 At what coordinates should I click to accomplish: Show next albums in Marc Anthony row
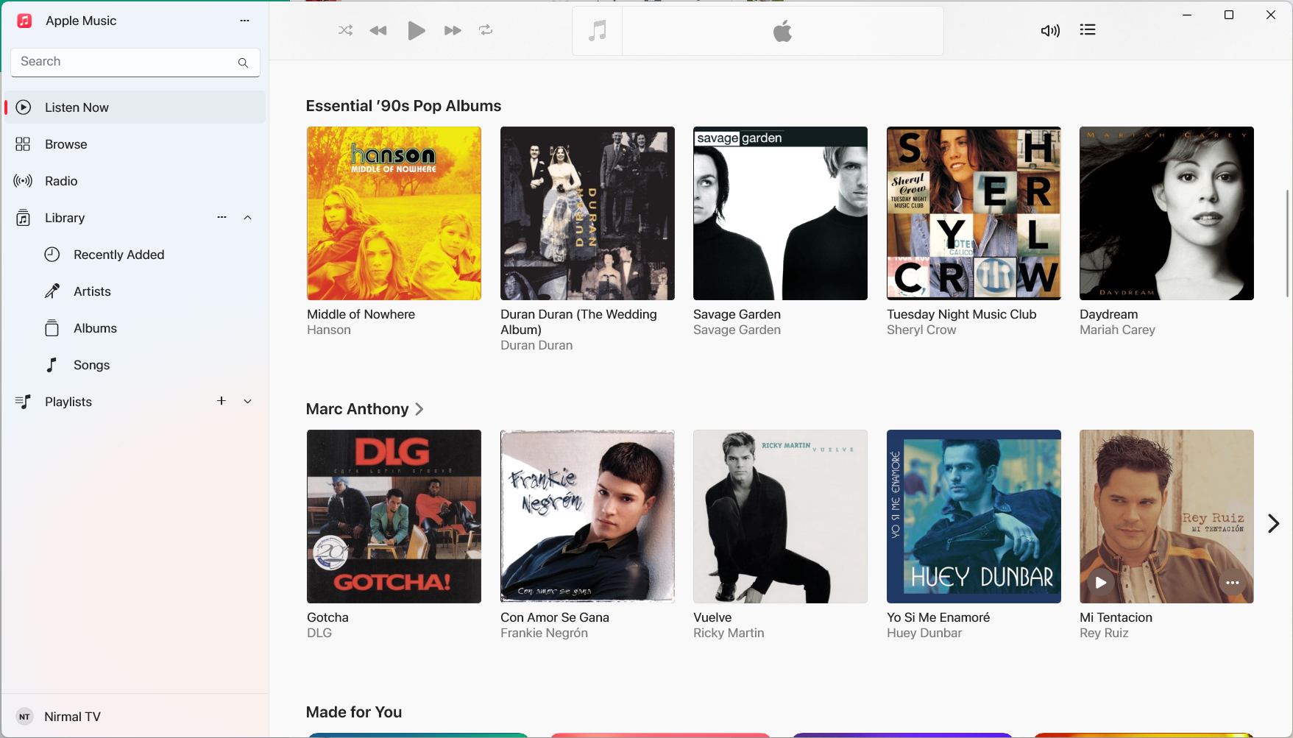click(x=1274, y=523)
